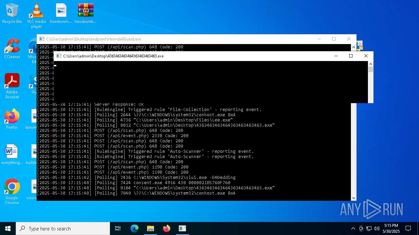
Task: Open the furniturem... image file icon
Action: point(61,14)
